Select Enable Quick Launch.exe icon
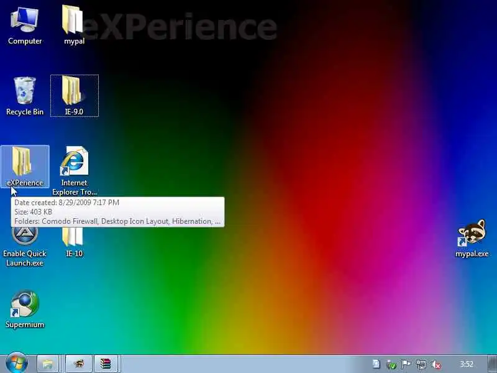The image size is (497, 373). click(25, 247)
